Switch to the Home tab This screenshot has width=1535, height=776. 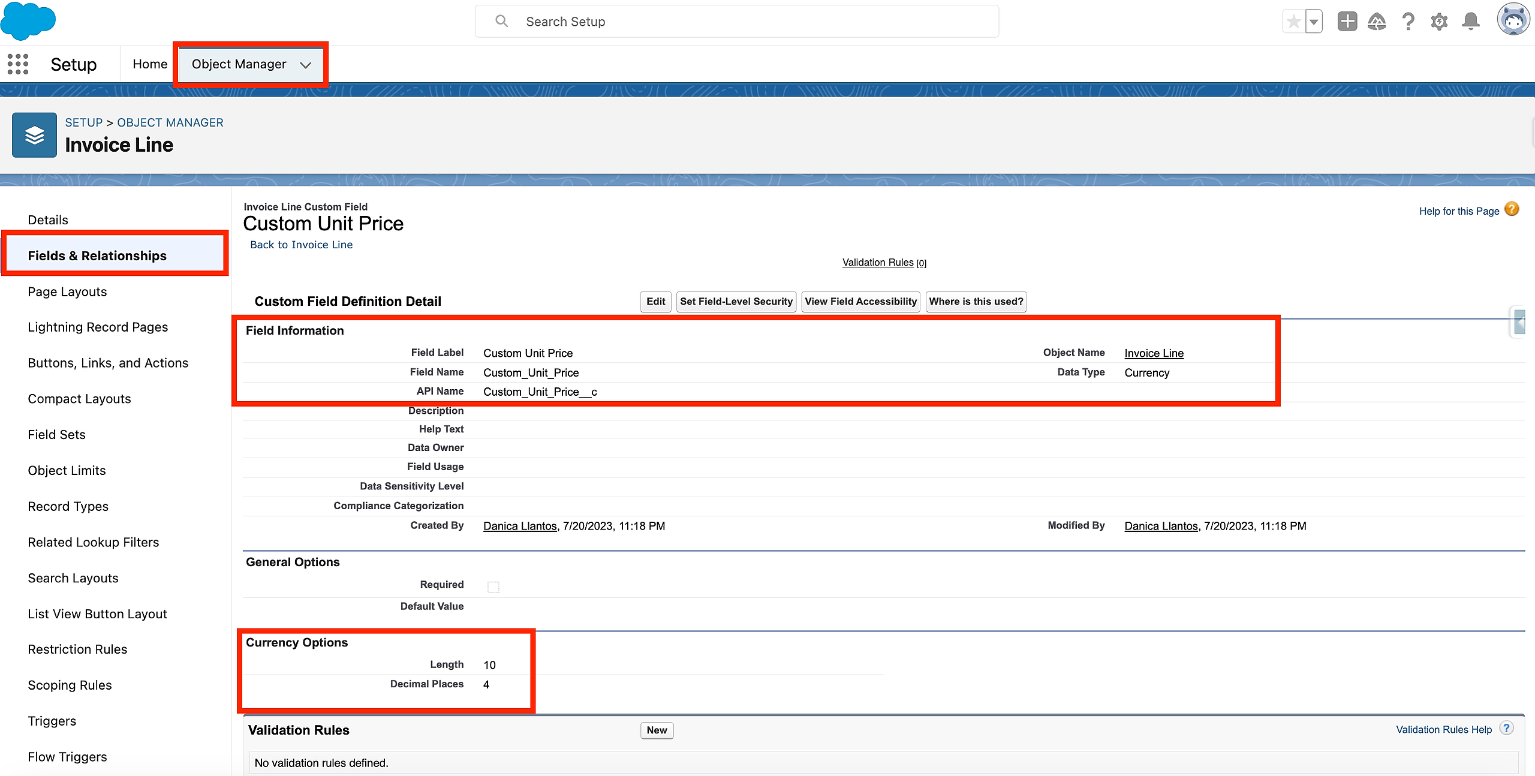tap(150, 64)
